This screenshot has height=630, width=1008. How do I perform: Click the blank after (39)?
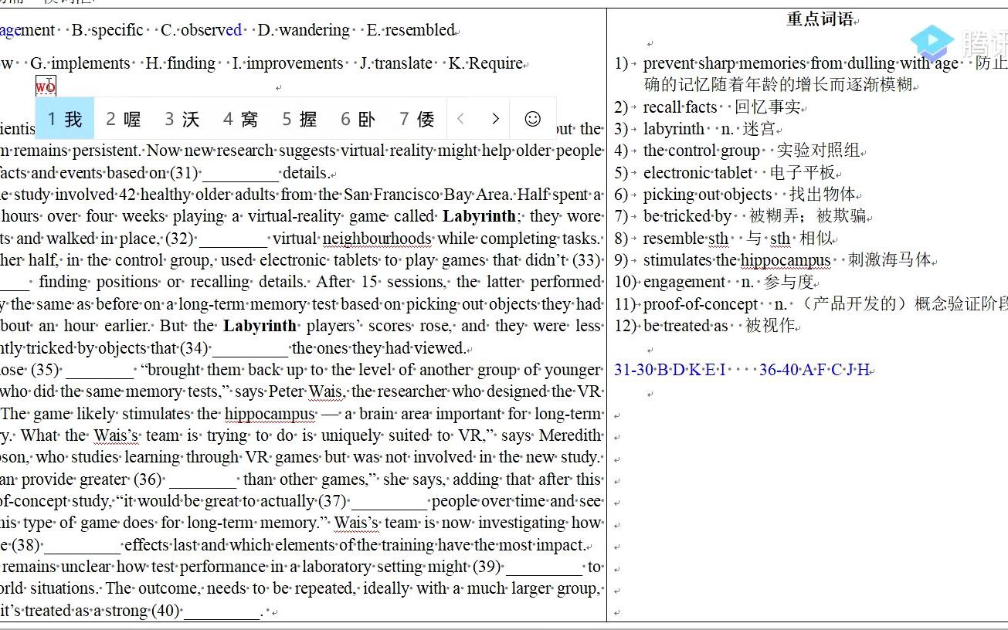544,567
